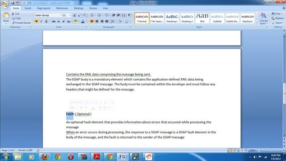Screen dimensions: 286x161
Task: Open Change Styles gallery
Action: (263, 18)
